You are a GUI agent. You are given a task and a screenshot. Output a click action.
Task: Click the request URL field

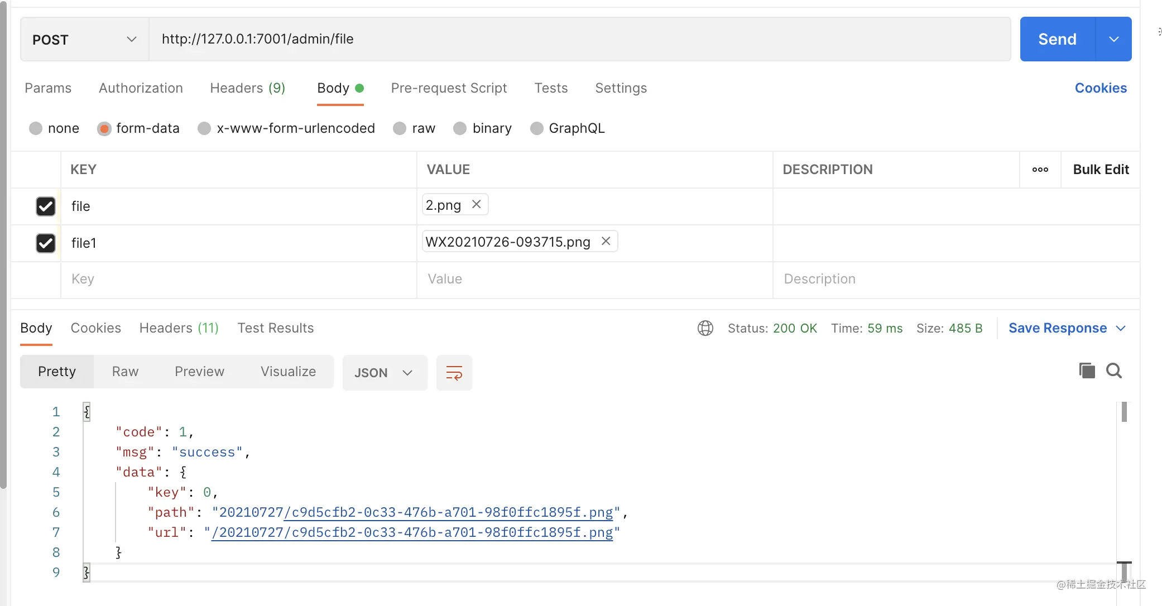click(x=580, y=39)
